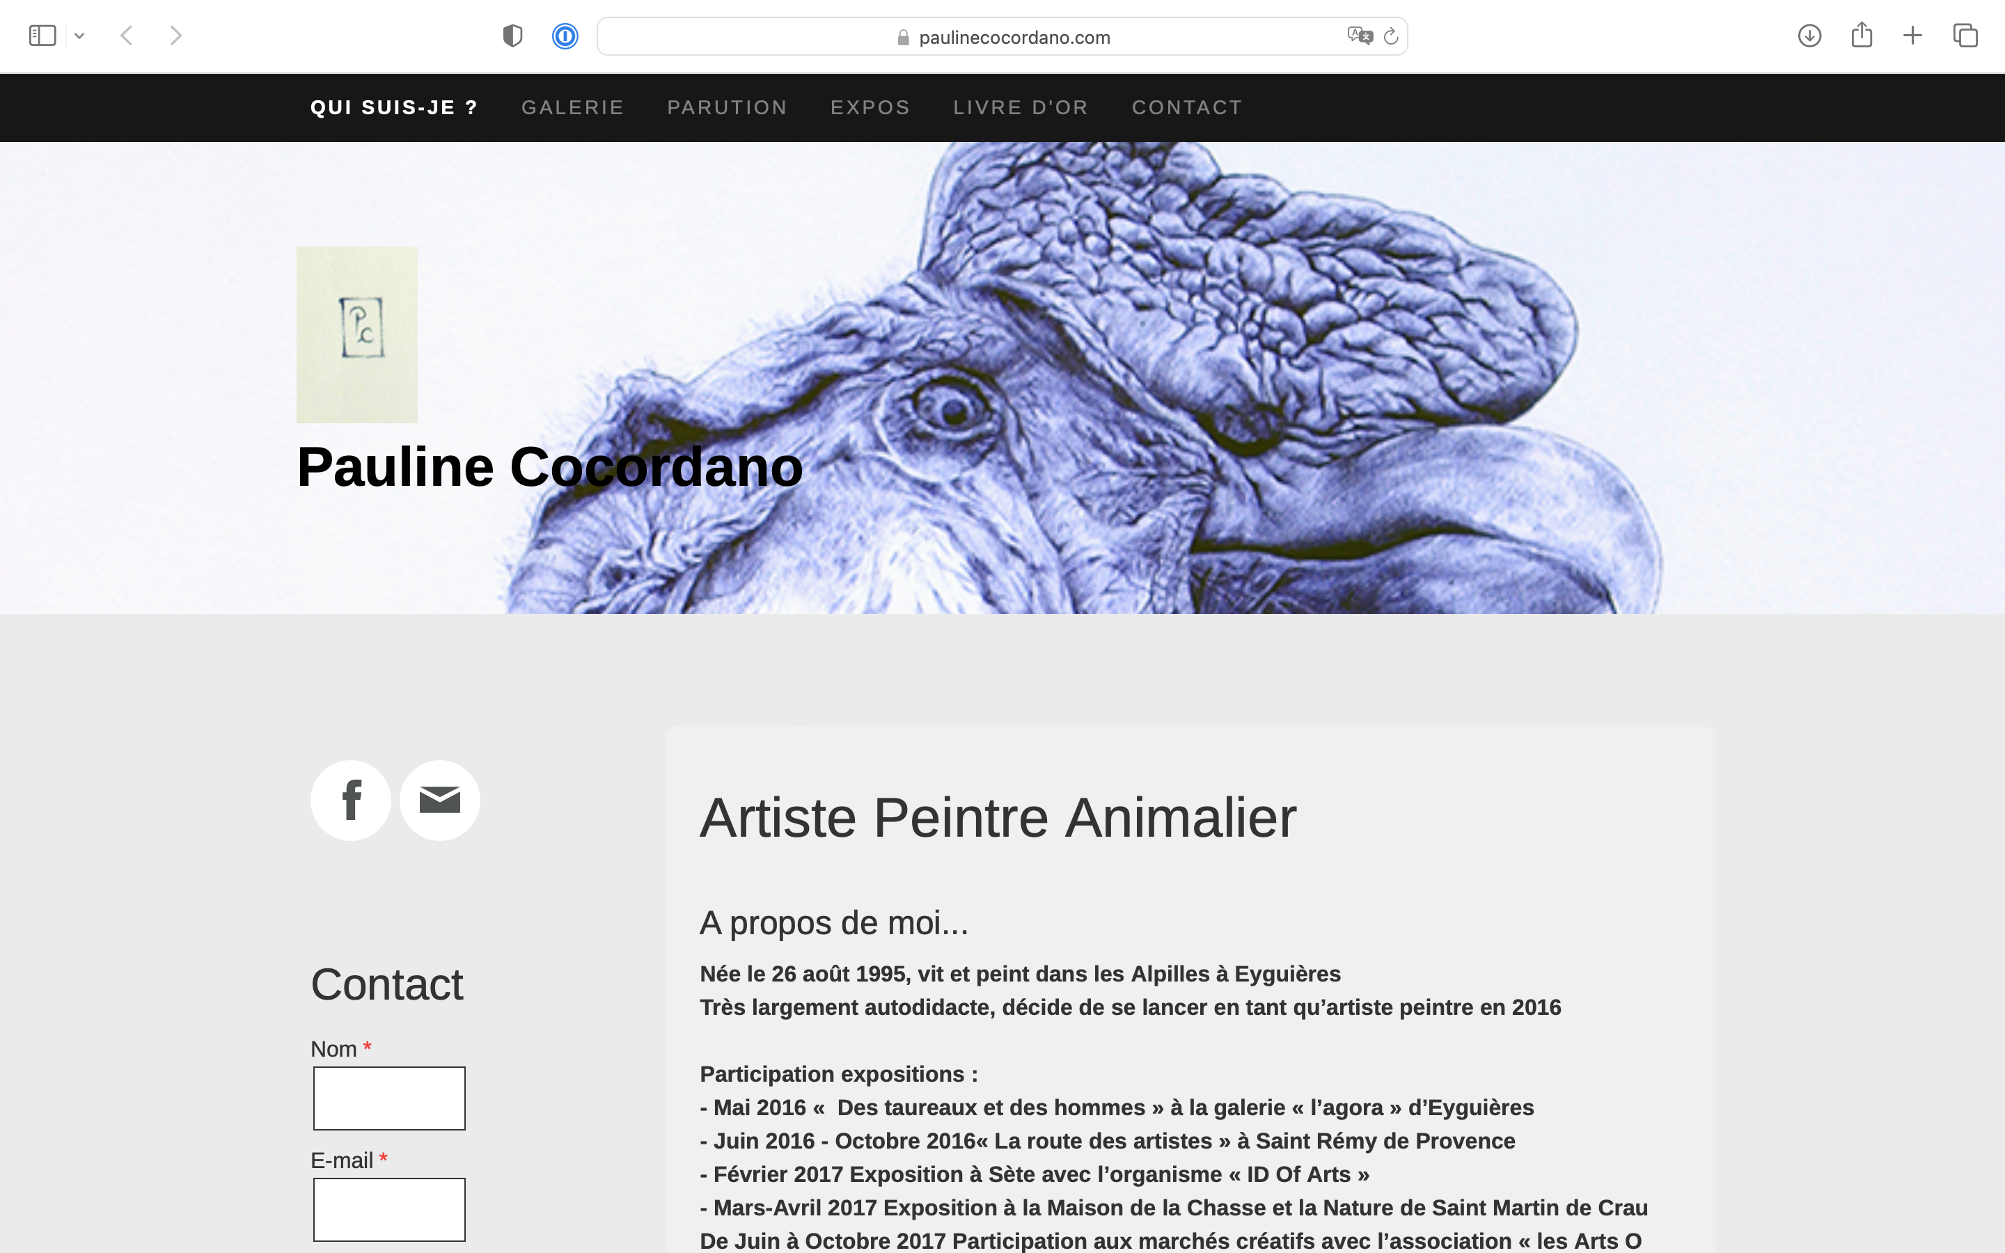This screenshot has height=1253, width=2005.
Task: Open the QUI SUIS-JE ? page
Action: 394,108
